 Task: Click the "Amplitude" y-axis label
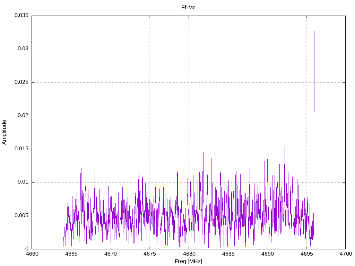click(x=4, y=132)
